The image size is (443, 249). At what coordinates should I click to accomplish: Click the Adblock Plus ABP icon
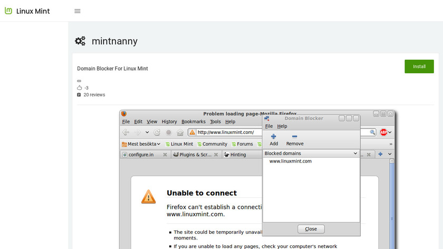[383, 132]
